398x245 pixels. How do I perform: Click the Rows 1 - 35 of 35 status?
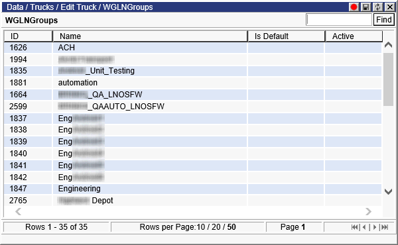(56, 227)
